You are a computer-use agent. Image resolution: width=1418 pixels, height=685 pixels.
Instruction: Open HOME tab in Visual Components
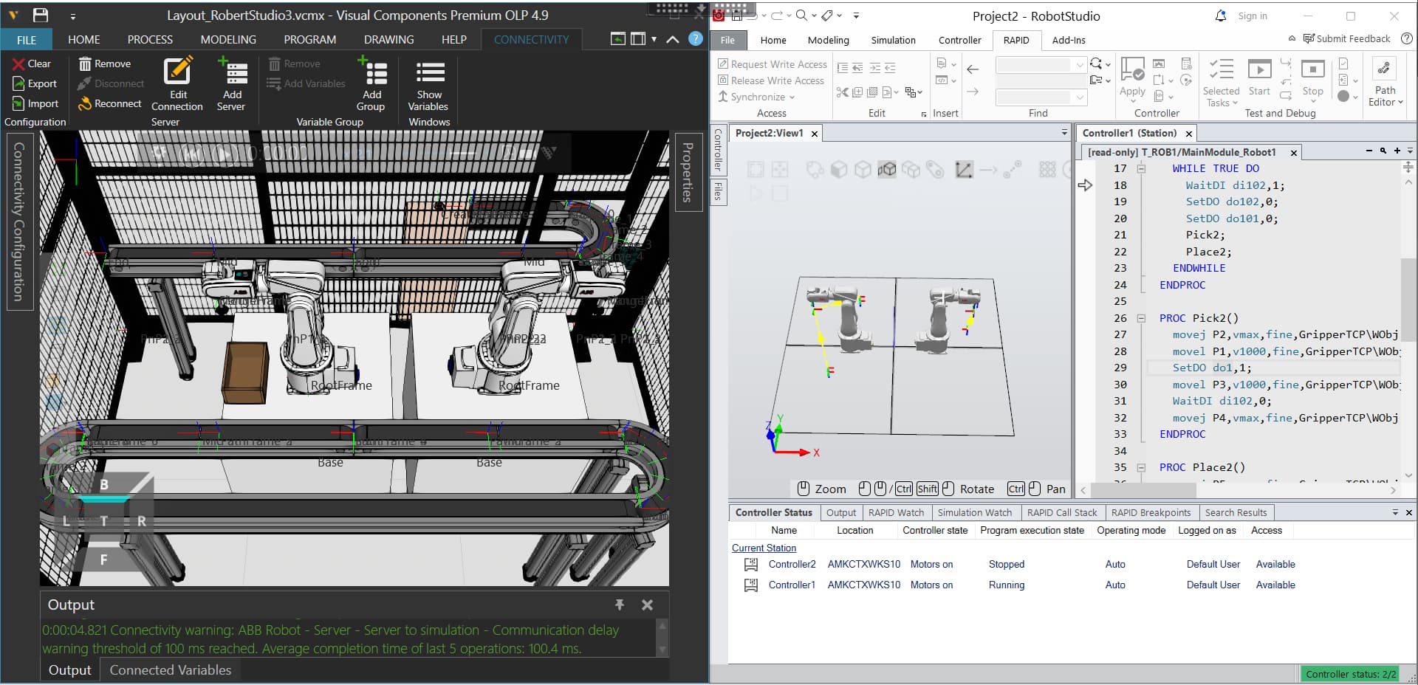coord(84,39)
